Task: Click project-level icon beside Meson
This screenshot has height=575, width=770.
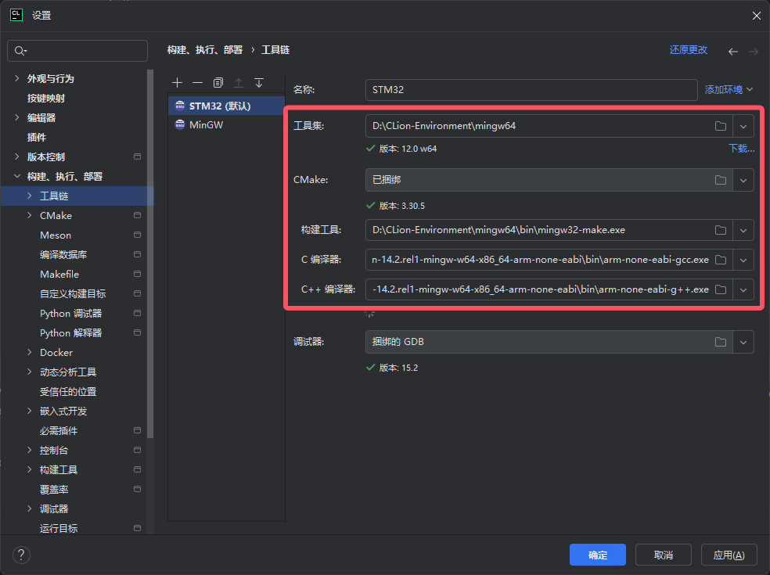Action: pyautogui.click(x=137, y=235)
